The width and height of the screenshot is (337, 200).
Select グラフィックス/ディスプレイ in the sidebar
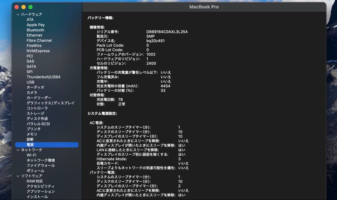(51, 103)
